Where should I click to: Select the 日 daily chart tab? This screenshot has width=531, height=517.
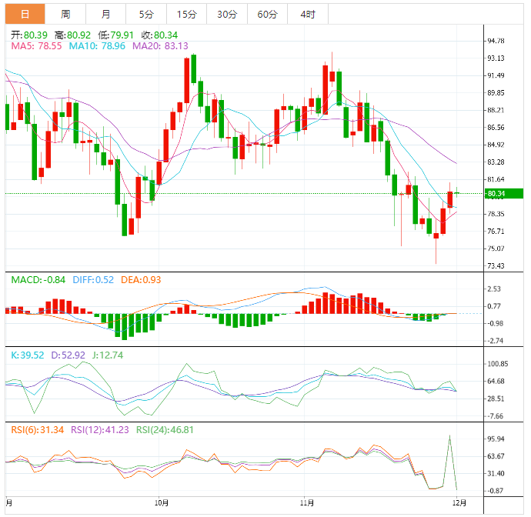tap(25, 14)
